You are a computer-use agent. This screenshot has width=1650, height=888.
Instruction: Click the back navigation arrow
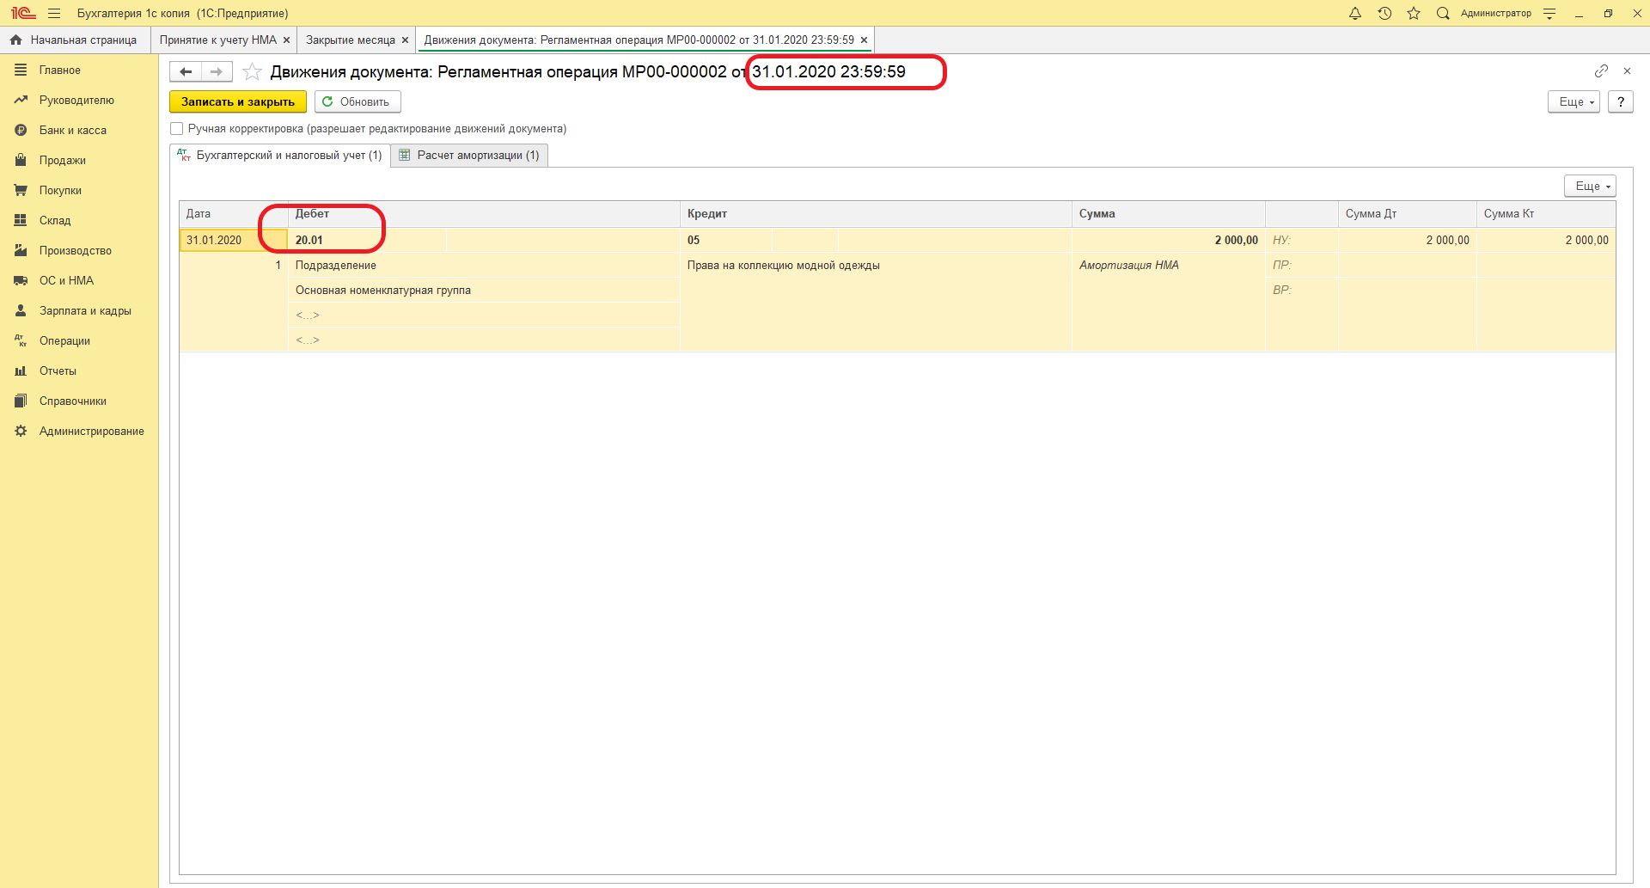[x=186, y=71]
